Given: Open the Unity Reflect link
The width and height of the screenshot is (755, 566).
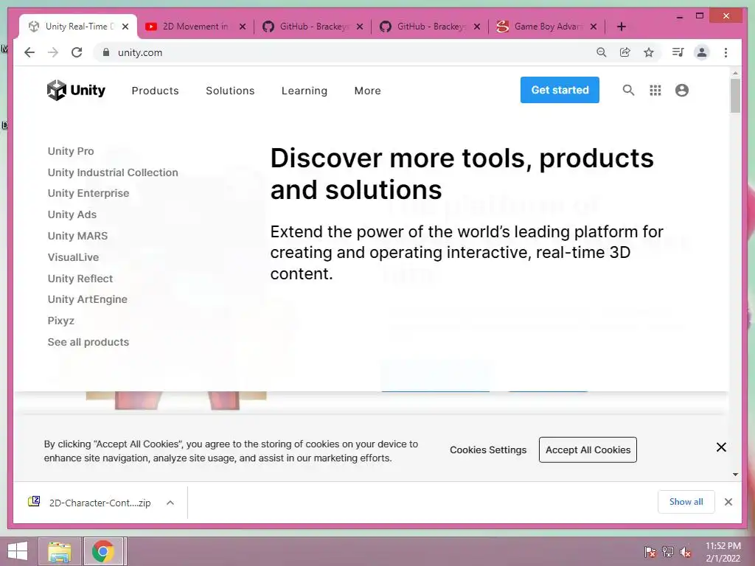Looking at the screenshot, I should [x=80, y=278].
